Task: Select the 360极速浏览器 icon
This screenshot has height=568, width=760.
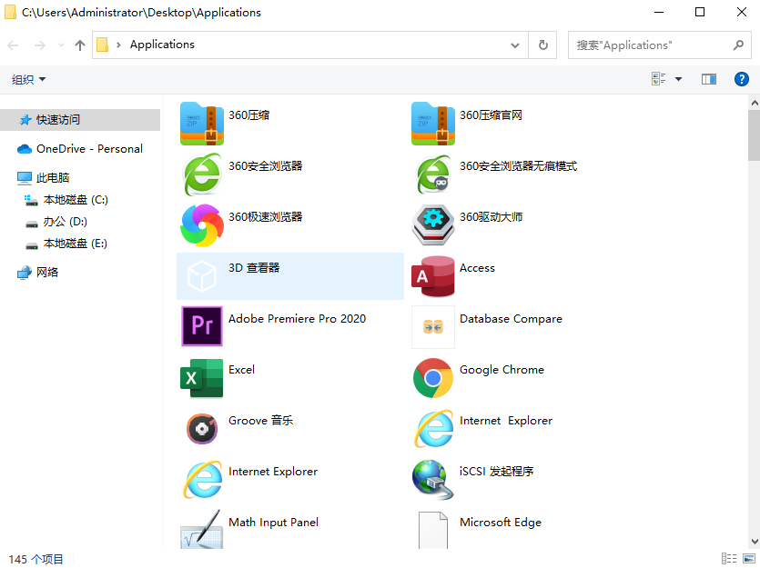Action: click(x=202, y=224)
